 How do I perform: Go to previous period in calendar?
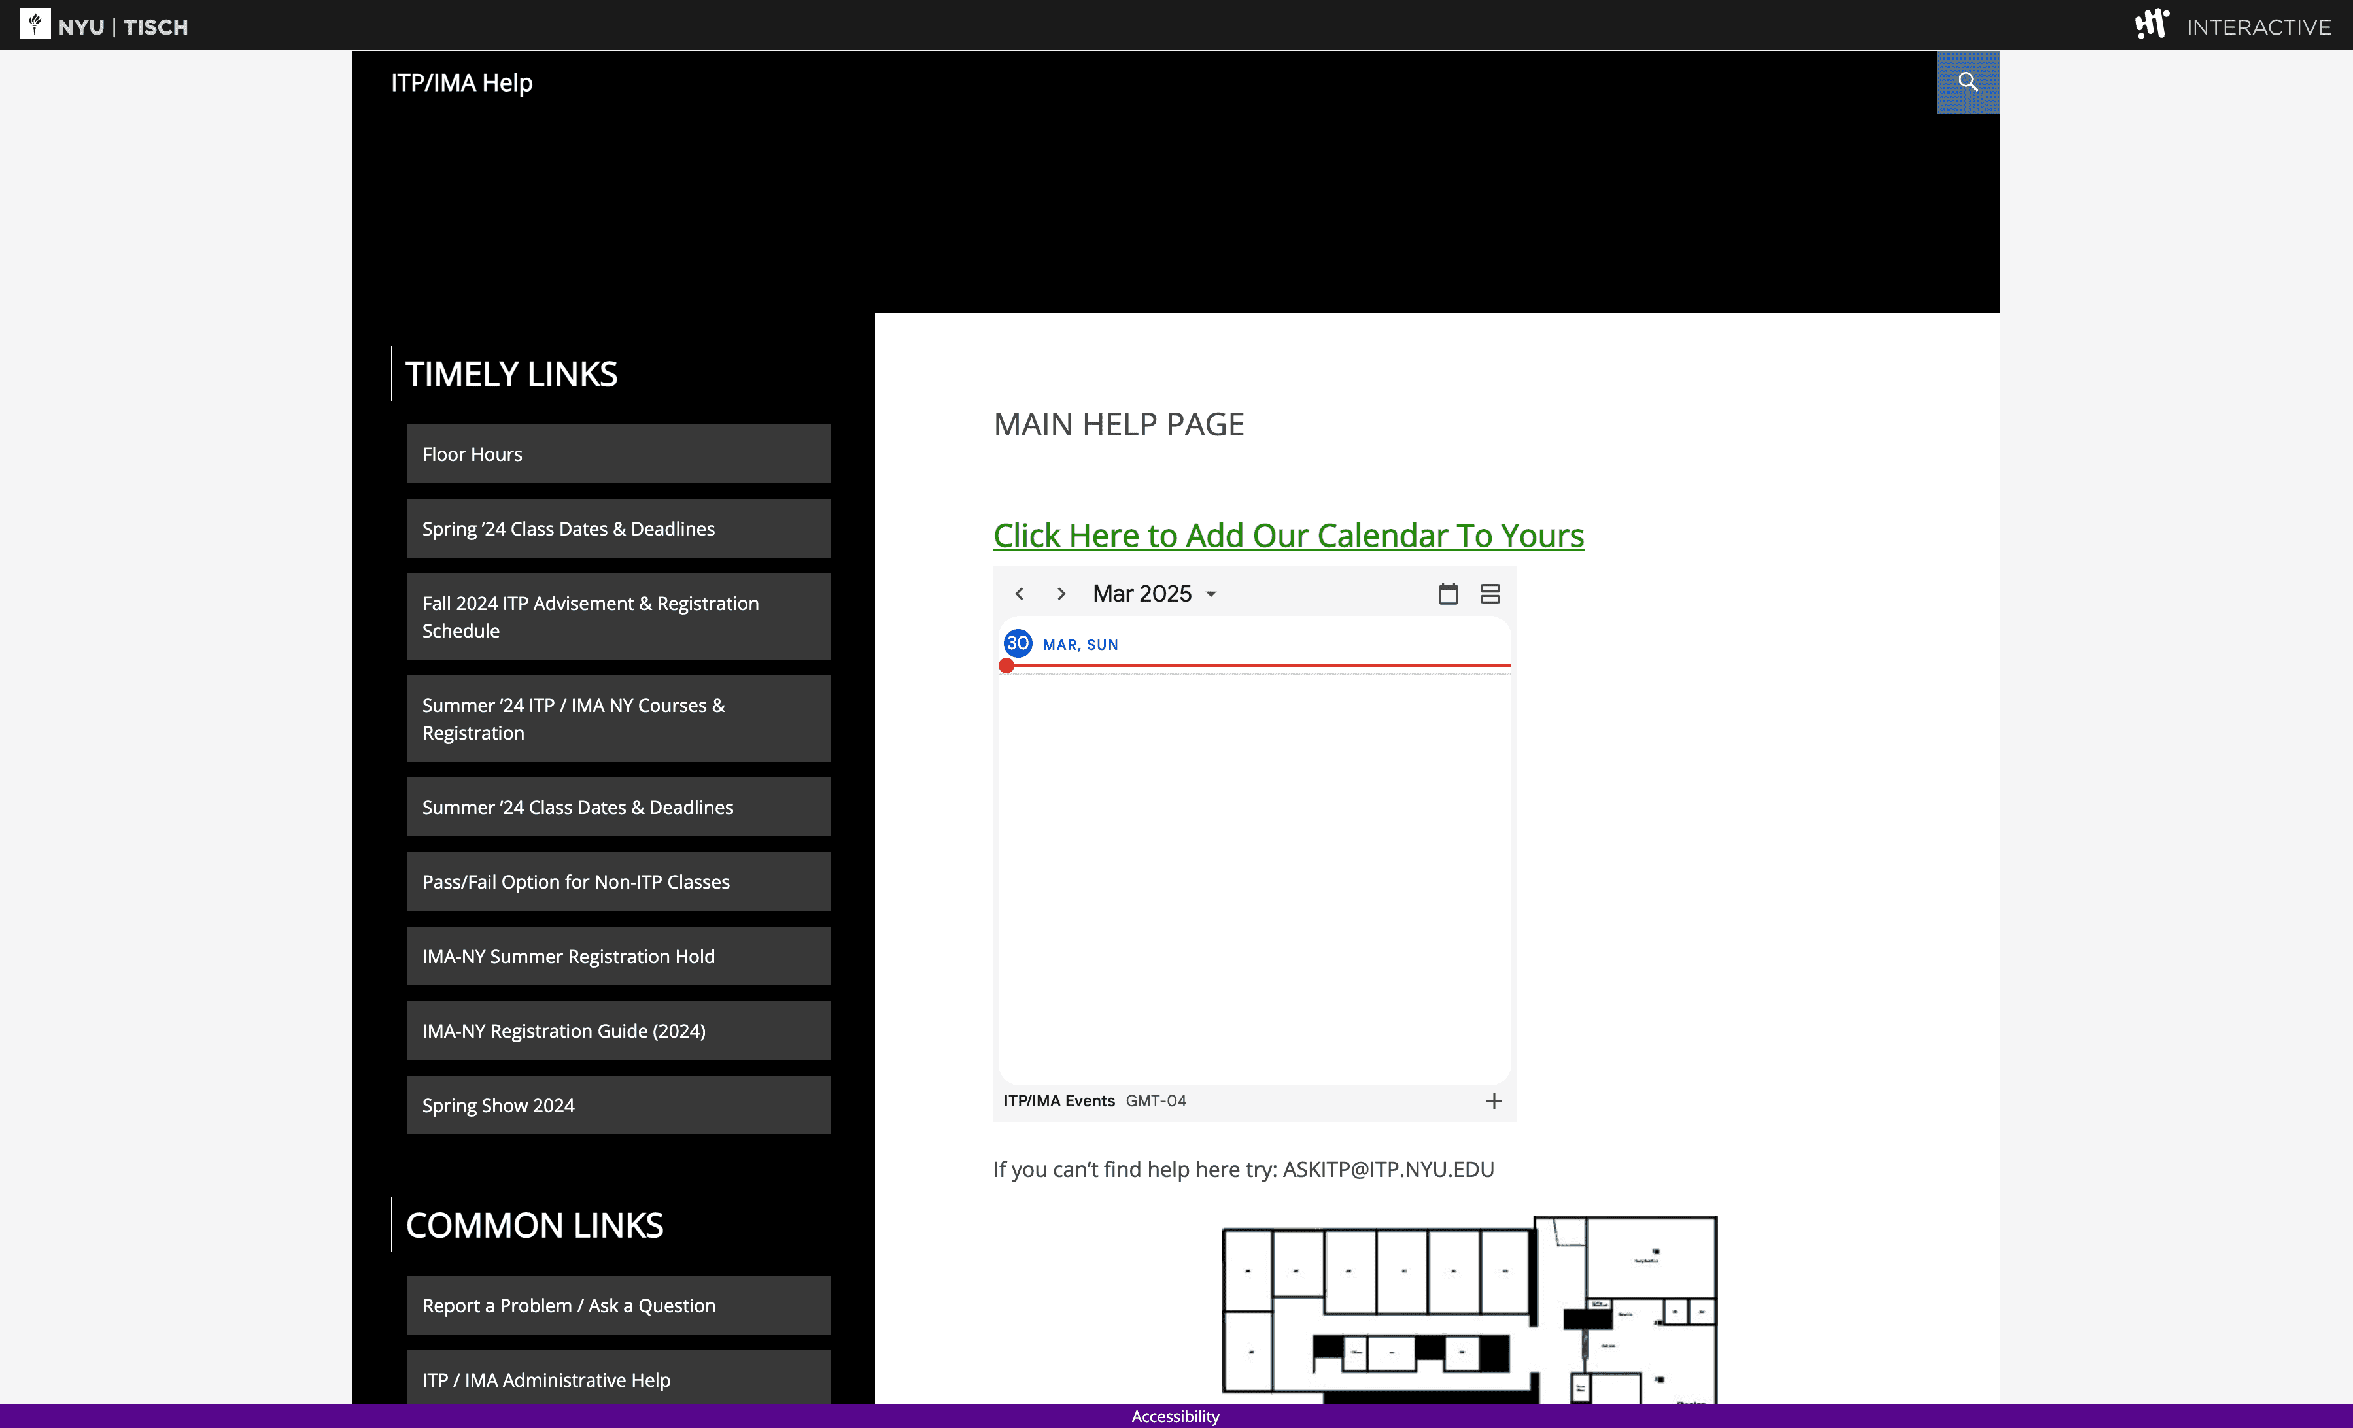[x=1020, y=594]
